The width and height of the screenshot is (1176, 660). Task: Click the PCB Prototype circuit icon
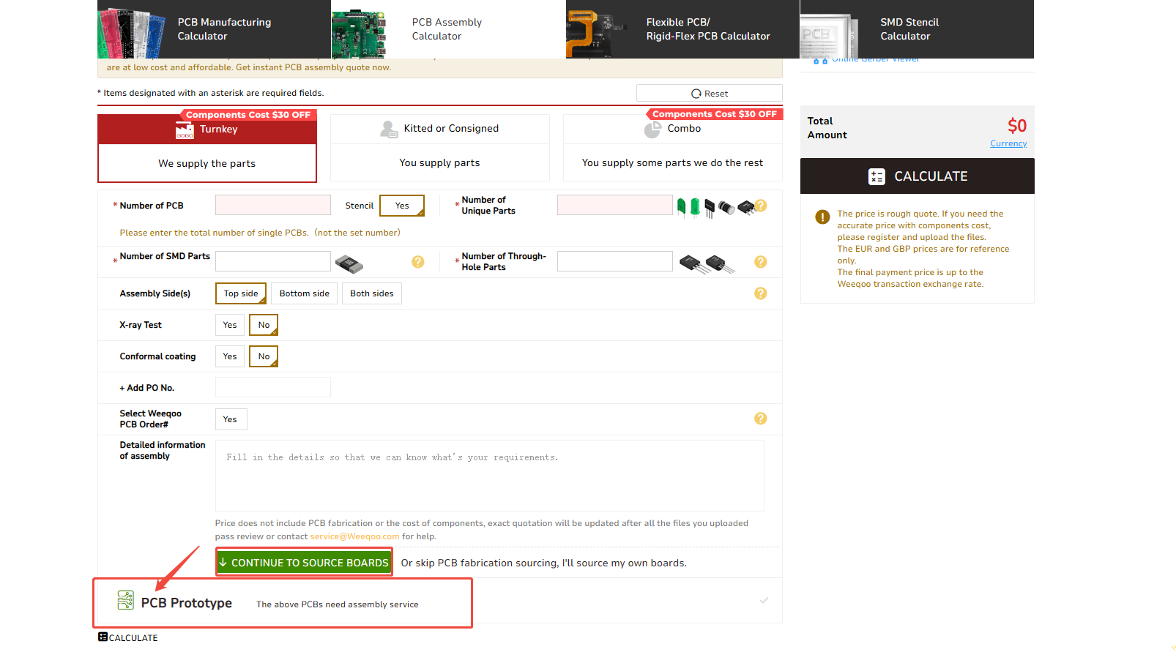126,601
